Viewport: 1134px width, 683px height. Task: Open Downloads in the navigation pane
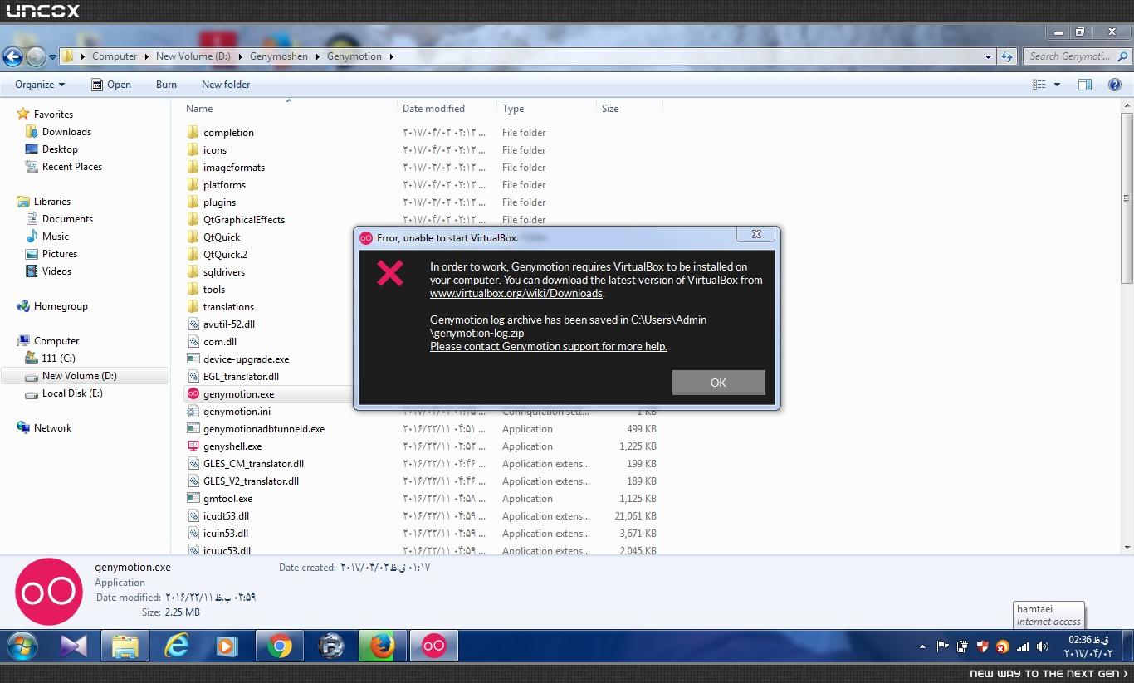(66, 132)
